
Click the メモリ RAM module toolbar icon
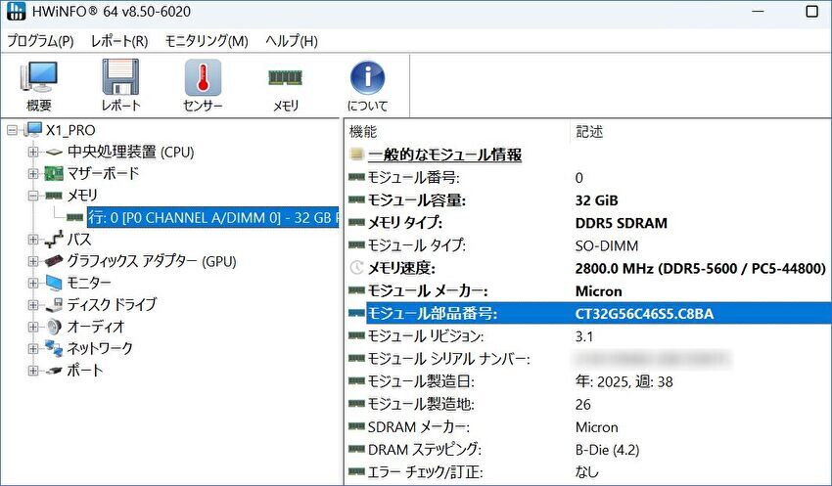tap(286, 77)
